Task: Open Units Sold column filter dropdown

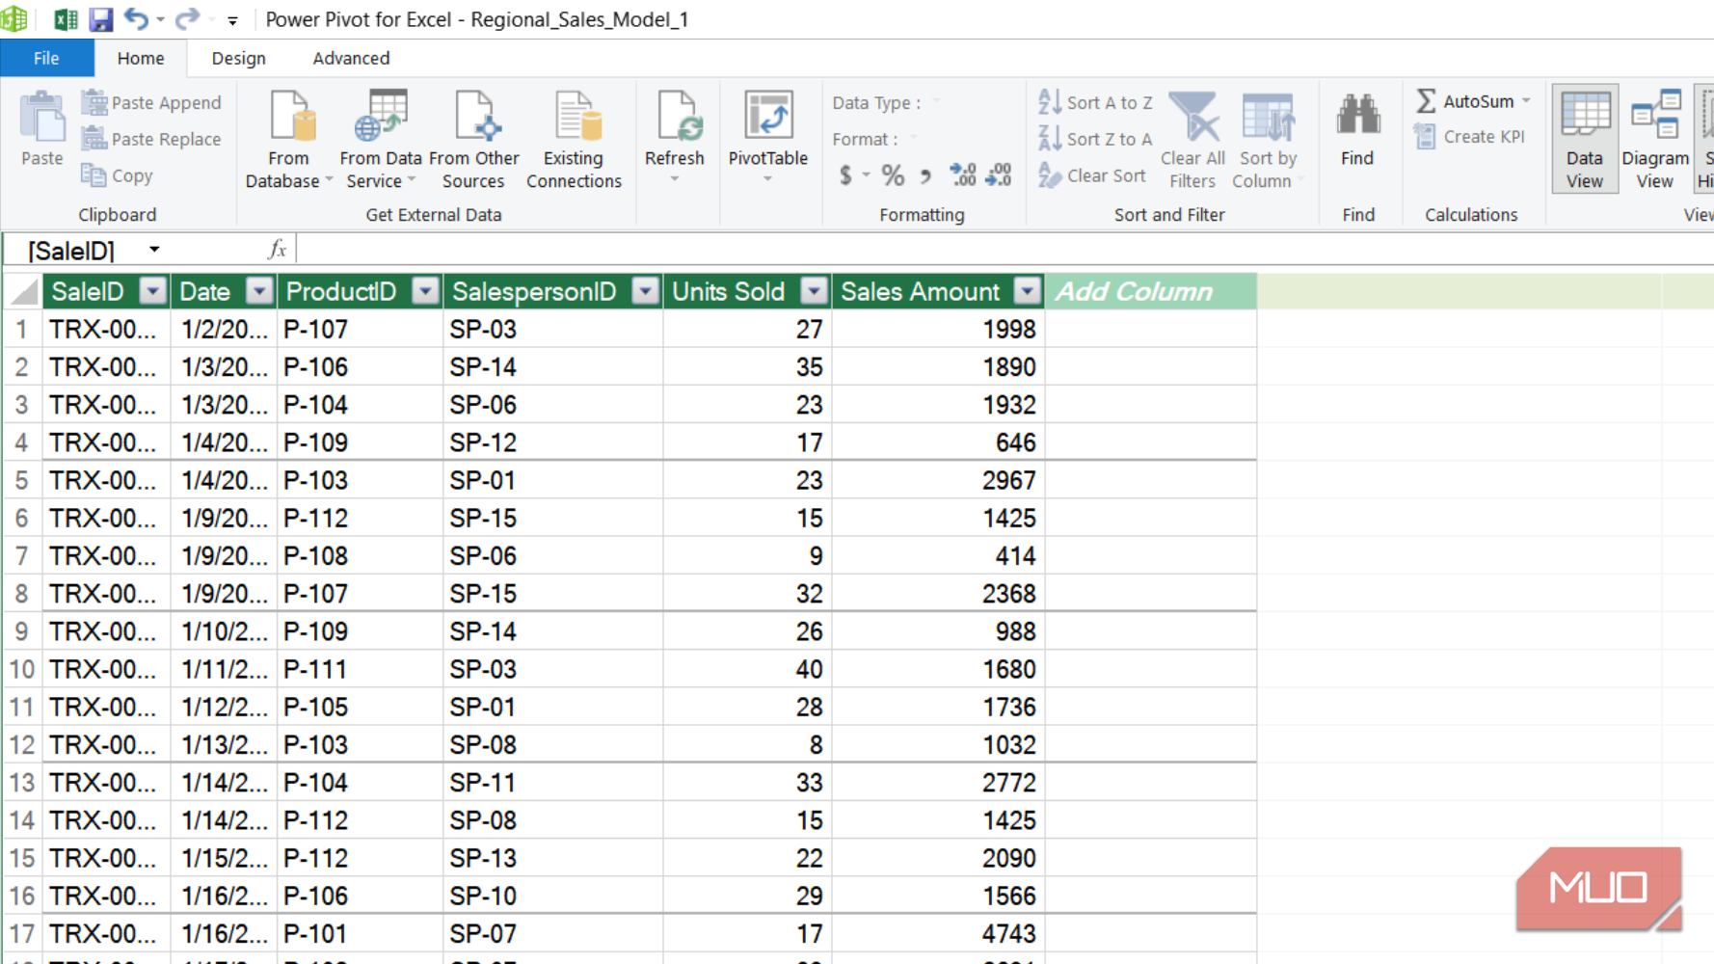Action: (x=815, y=291)
